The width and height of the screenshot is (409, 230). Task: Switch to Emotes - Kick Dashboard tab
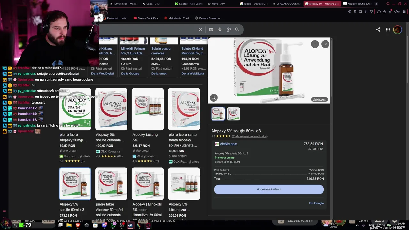(189, 4)
